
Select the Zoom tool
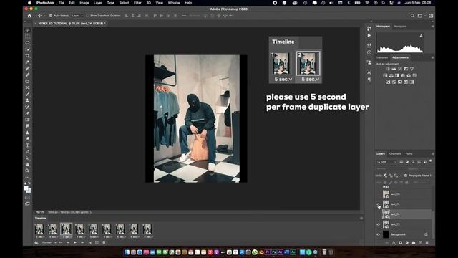pos(27,171)
